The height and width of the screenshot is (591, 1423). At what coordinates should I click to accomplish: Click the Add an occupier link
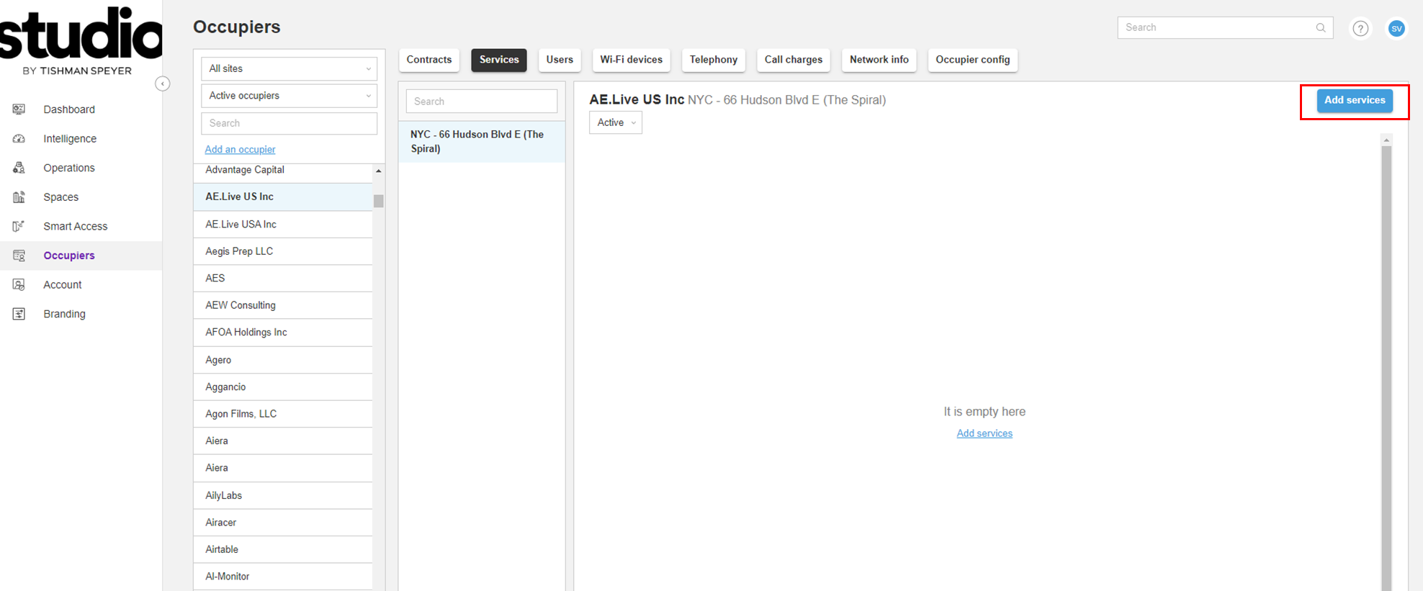point(240,150)
